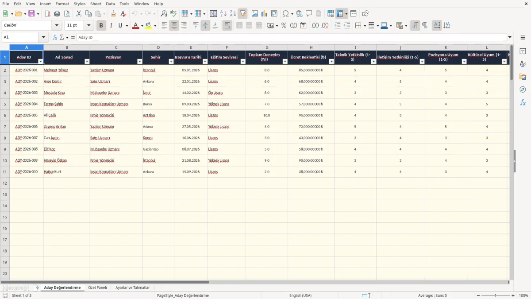Open the sidebar Properties panel
Viewport: 531px width, 299px height.
click(523, 51)
